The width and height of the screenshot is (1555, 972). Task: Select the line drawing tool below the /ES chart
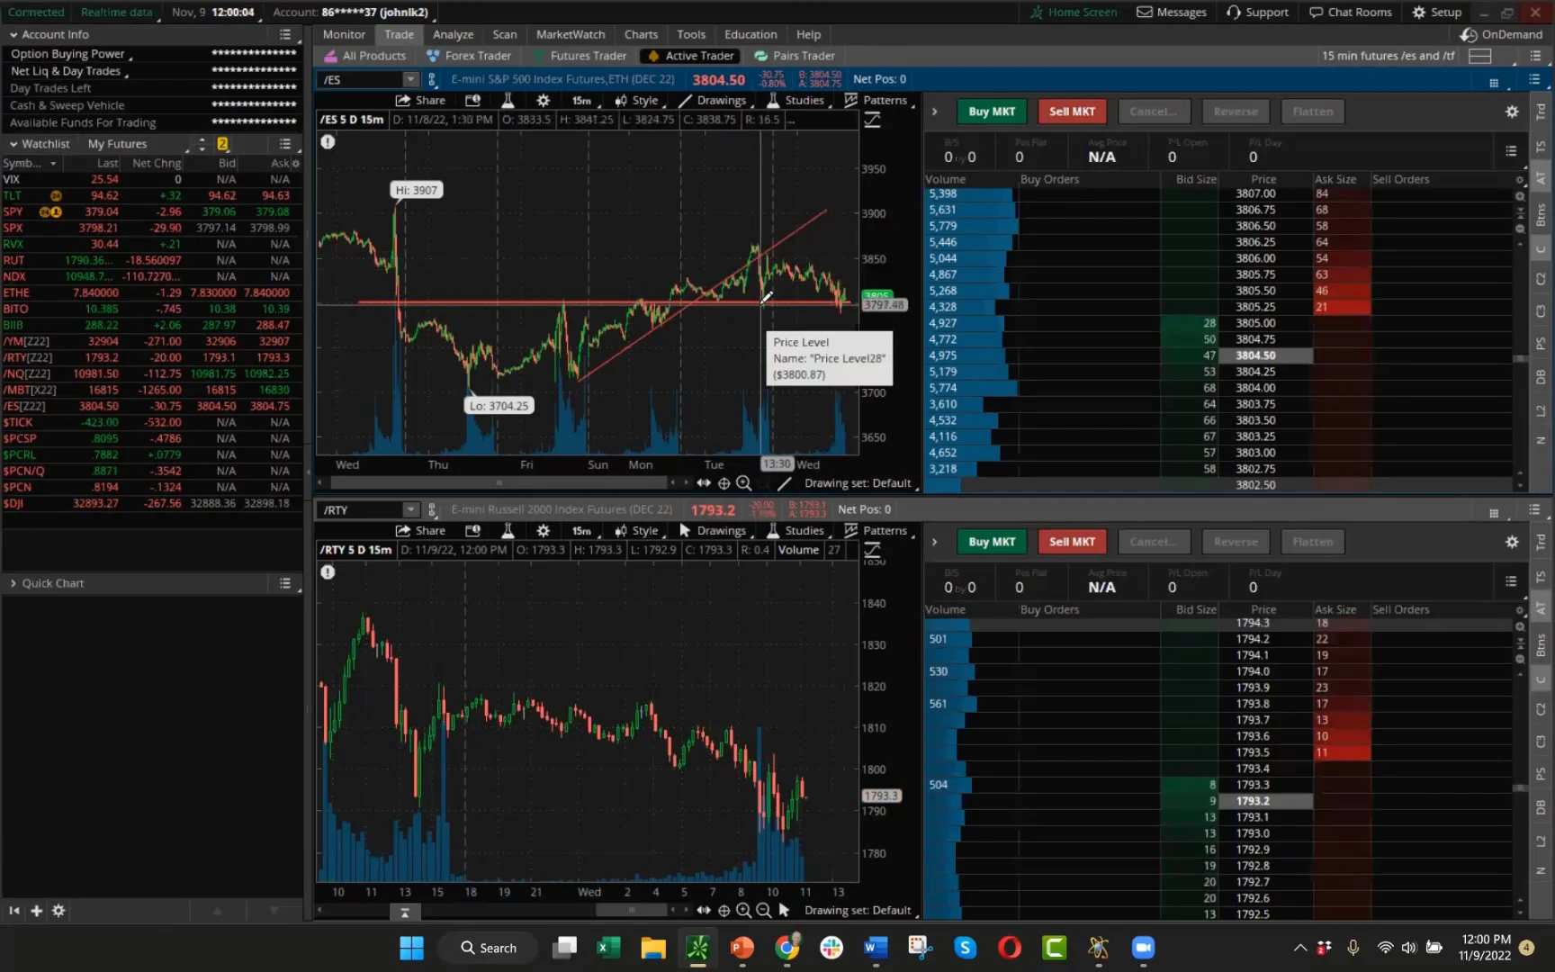tap(785, 483)
